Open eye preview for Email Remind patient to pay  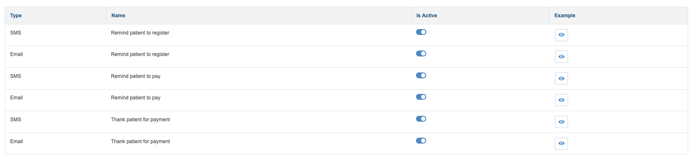pyautogui.click(x=561, y=100)
